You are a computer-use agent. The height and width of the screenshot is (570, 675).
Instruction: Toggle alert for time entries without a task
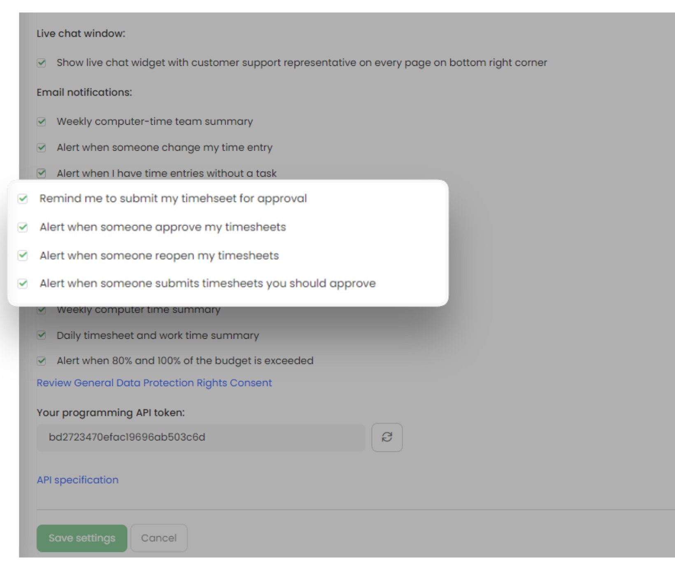42,173
